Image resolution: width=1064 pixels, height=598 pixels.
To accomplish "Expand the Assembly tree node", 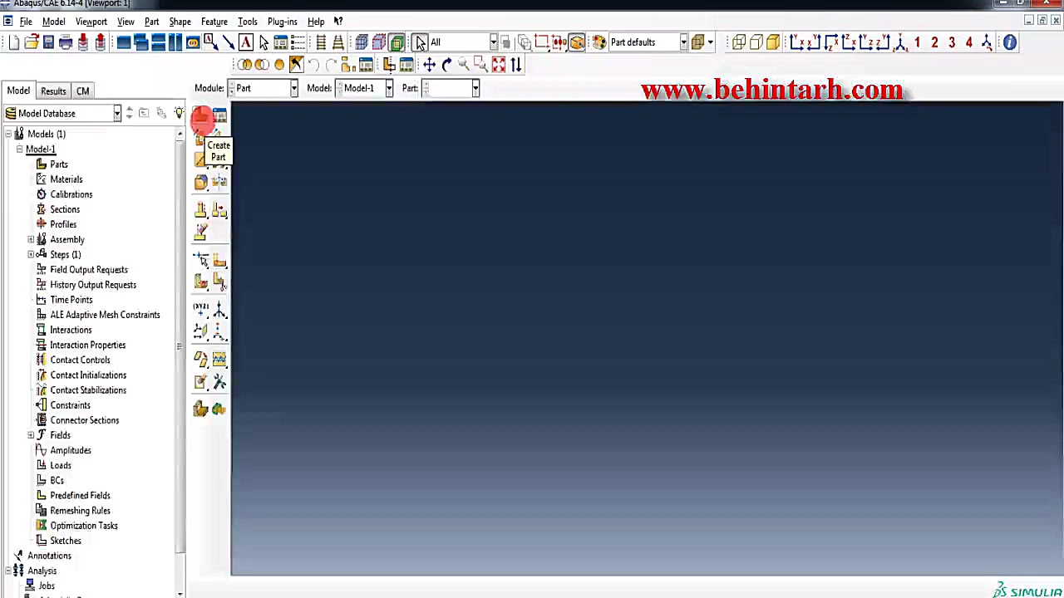I will [31, 239].
